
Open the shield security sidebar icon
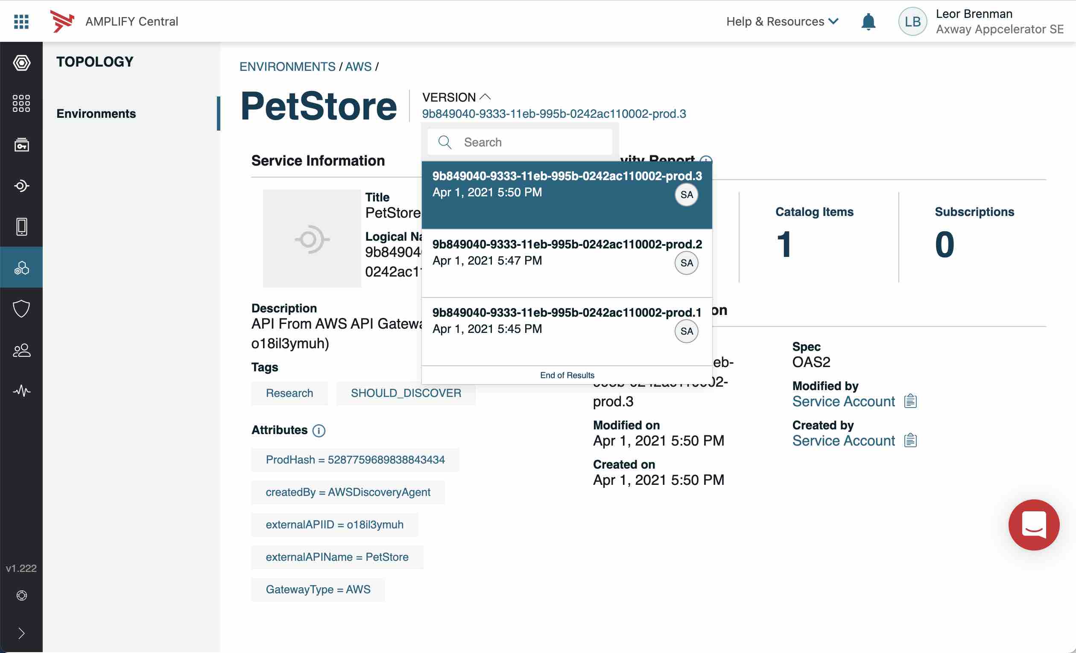[21, 308]
